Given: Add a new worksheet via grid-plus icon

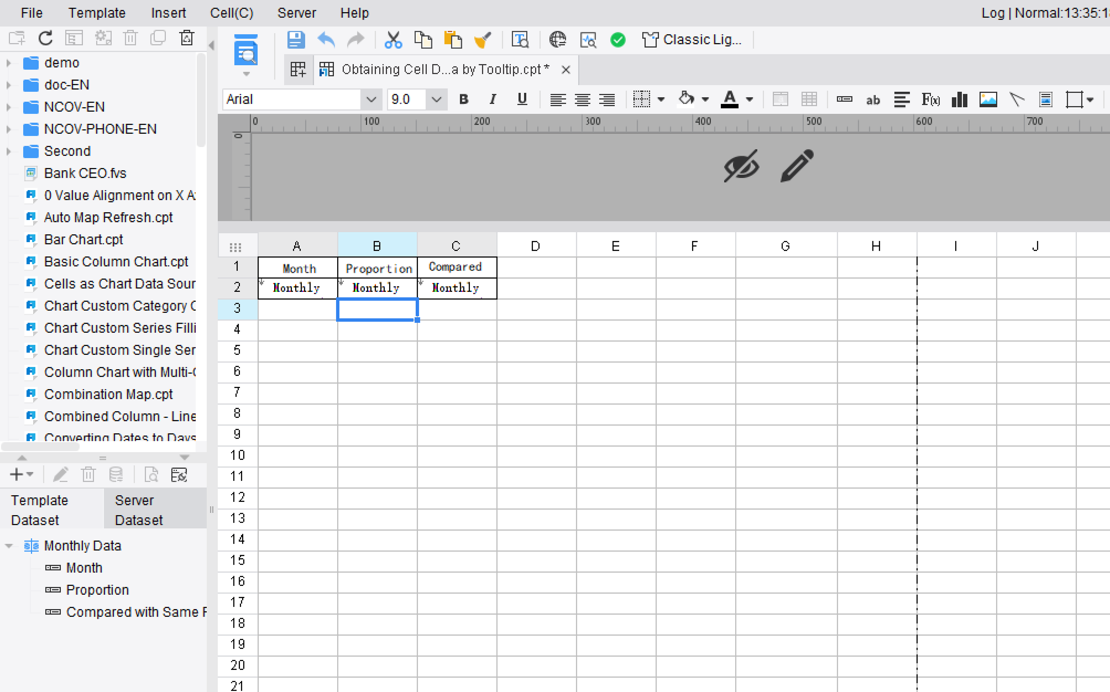Looking at the screenshot, I should pyautogui.click(x=298, y=69).
